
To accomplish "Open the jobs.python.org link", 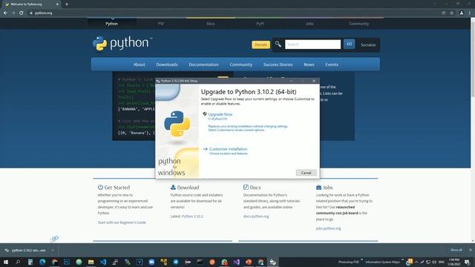I will coord(328,228).
